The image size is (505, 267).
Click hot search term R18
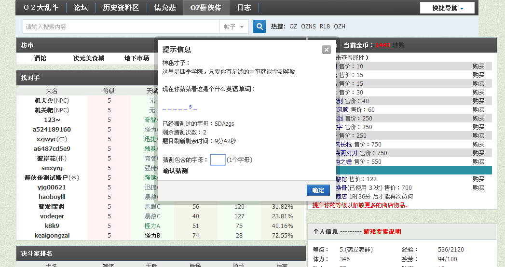coord(325,27)
